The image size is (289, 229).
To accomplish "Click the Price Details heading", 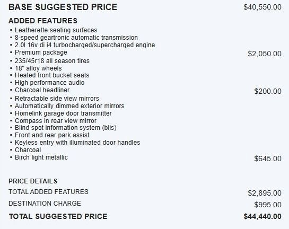I will click(33, 181).
